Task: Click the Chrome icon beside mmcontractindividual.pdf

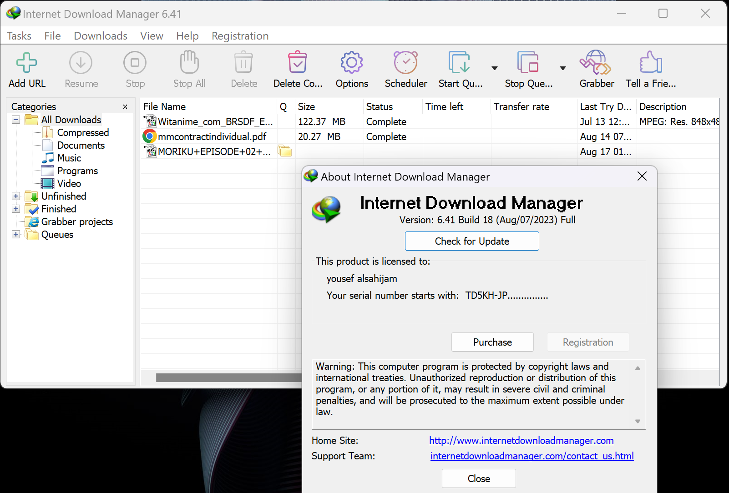Action: (x=150, y=136)
